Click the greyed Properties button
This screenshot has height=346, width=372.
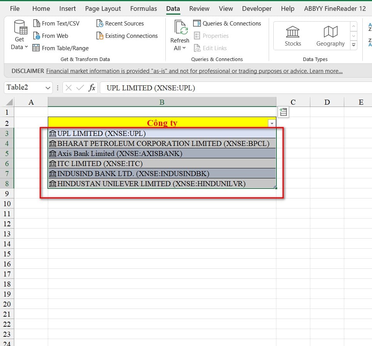(211, 36)
